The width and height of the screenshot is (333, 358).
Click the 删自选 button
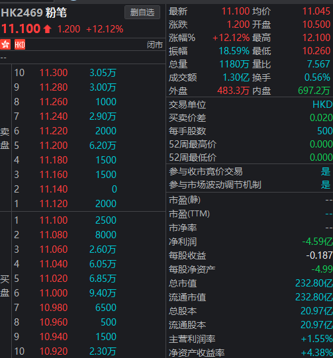coord(142,13)
